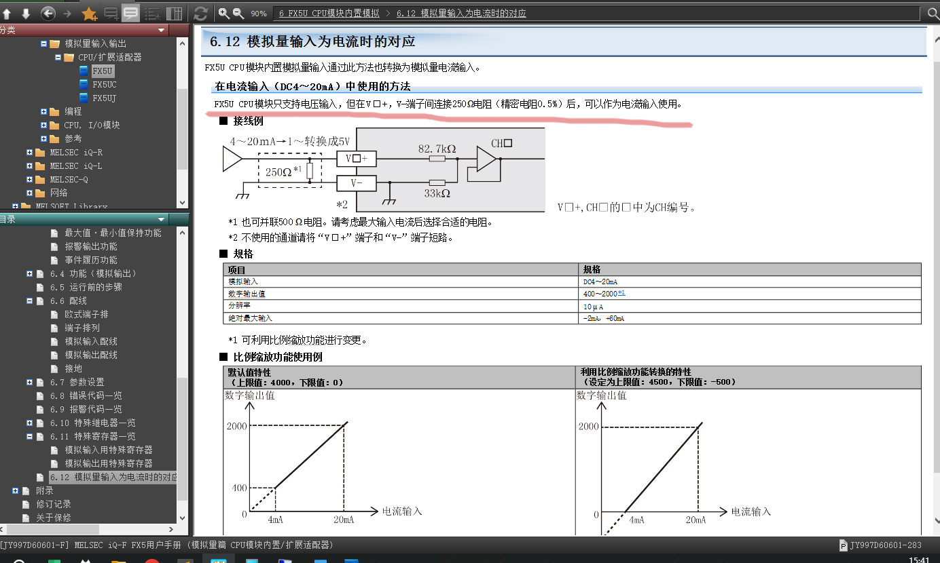Image resolution: width=940 pixels, height=563 pixels.
Task: Click the back navigation arrow icon
Action: point(48,14)
